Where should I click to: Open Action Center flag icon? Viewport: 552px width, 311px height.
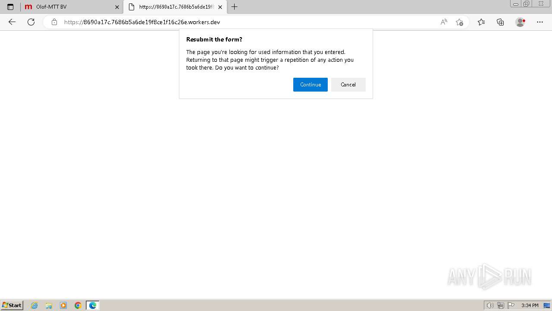click(x=511, y=305)
